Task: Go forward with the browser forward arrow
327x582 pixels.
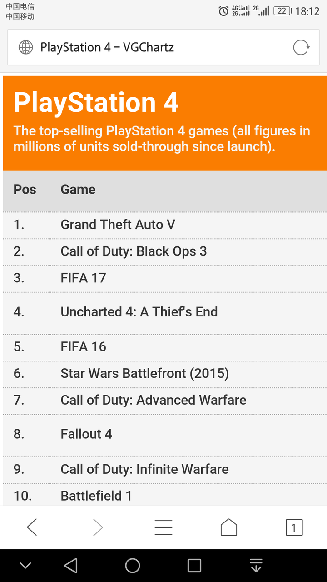Action: click(98, 527)
